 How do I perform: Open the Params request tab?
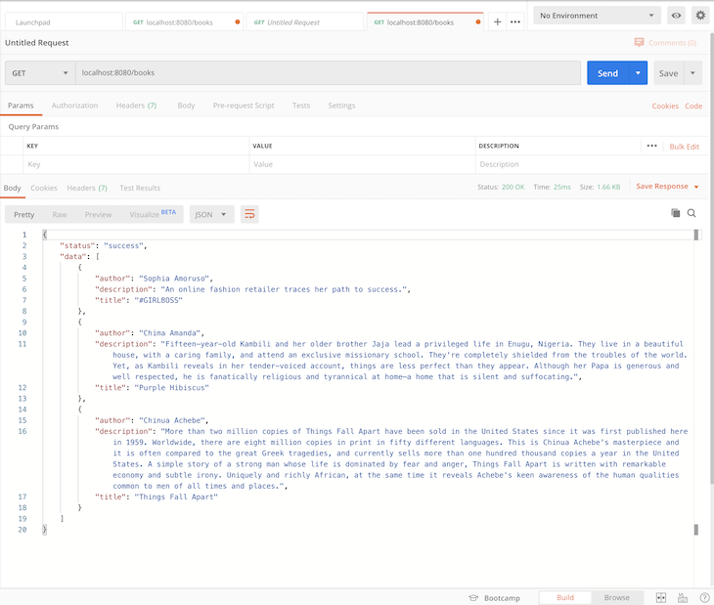tap(21, 106)
